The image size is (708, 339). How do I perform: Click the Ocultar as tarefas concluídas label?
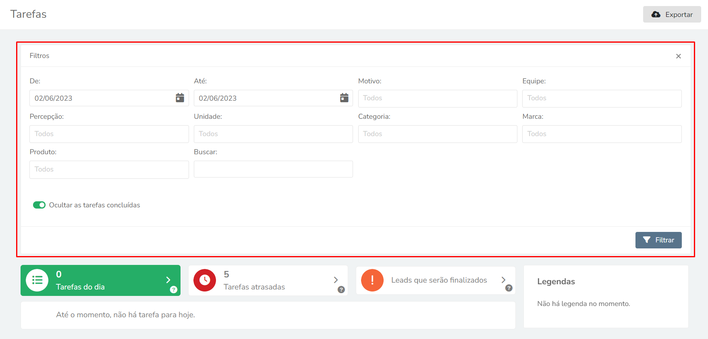pyautogui.click(x=95, y=205)
